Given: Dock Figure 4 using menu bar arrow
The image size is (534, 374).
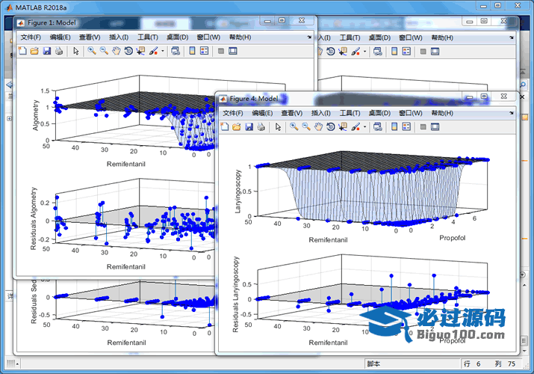Looking at the screenshot, I should click(x=511, y=113).
